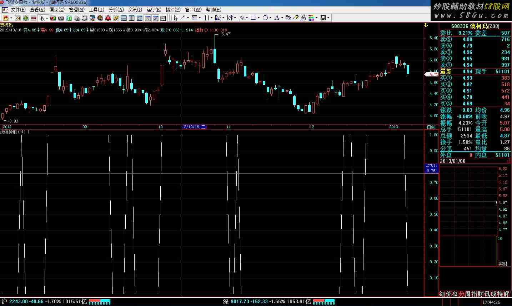
Task: Expand the vertical lines tool dropdown arrow
Action: [x=211, y=18]
